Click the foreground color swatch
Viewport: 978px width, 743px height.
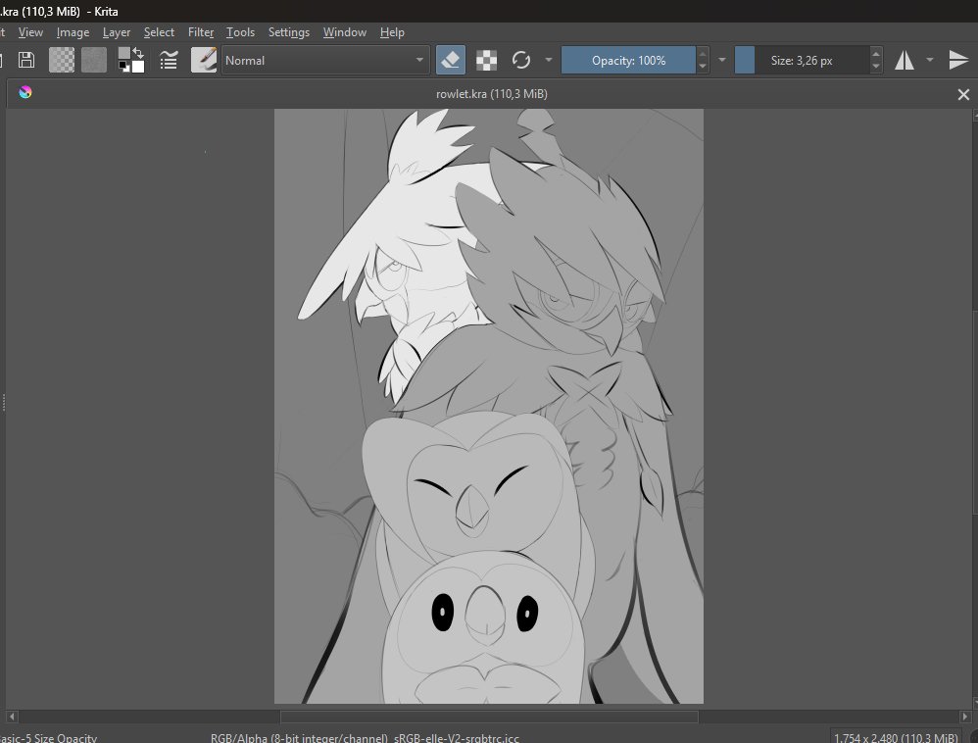click(124, 54)
